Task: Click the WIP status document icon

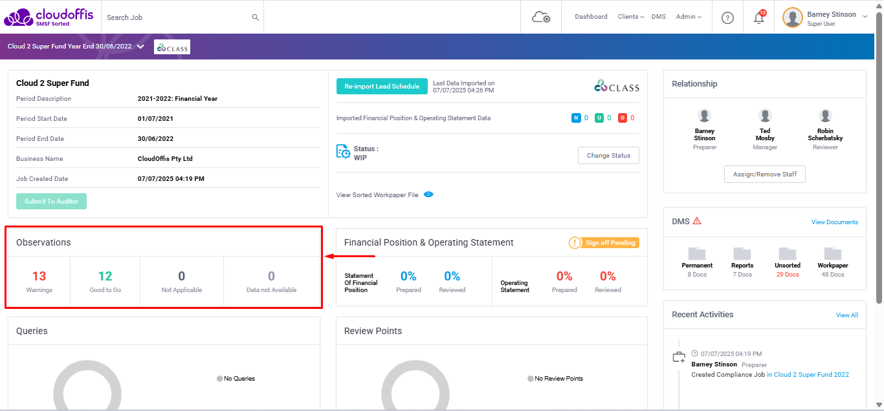Action: coord(343,152)
